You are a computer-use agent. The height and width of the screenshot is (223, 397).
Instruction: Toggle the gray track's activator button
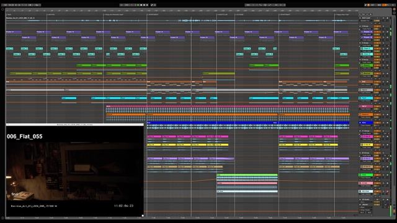[x=377, y=90]
